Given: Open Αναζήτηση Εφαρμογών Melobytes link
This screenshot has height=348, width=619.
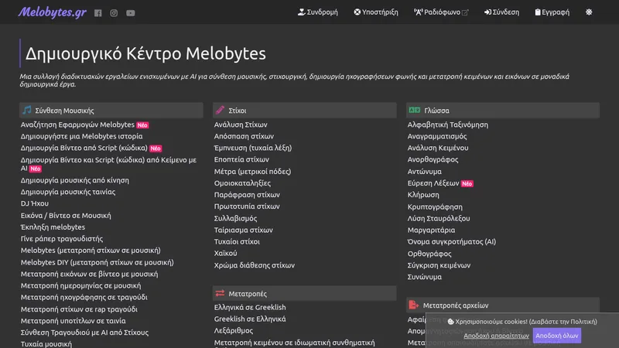Looking at the screenshot, I should [x=77, y=125].
